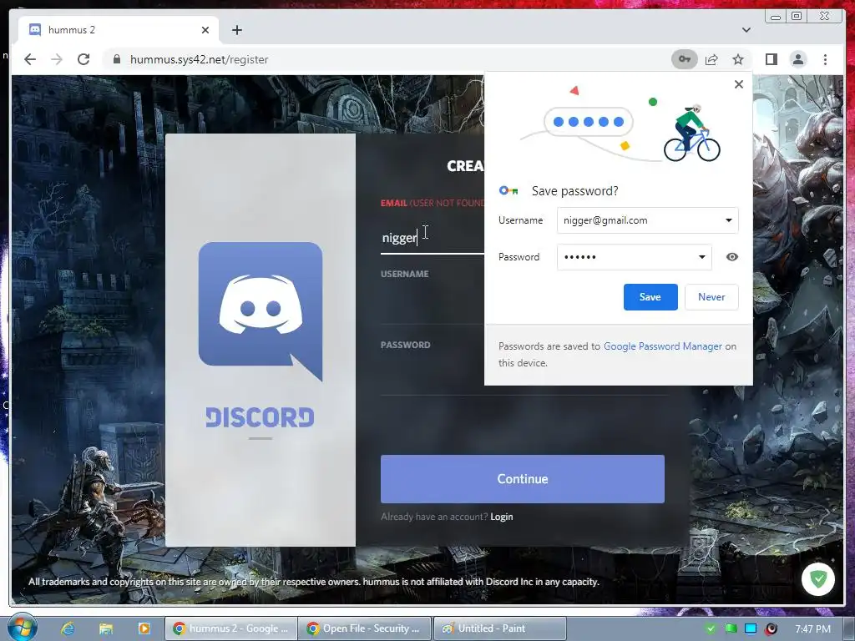855x641 pixels.
Task: Open the Chrome profile avatar menu
Action: (x=798, y=59)
